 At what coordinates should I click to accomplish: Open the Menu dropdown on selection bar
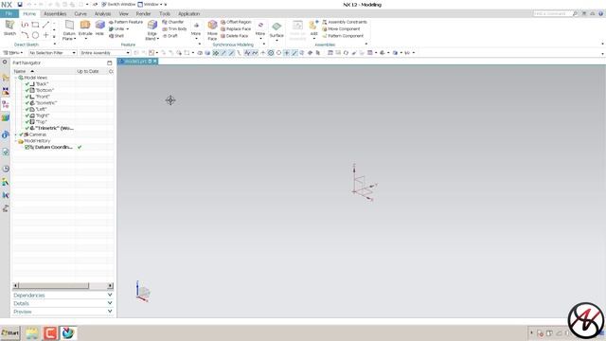[x=12, y=53]
